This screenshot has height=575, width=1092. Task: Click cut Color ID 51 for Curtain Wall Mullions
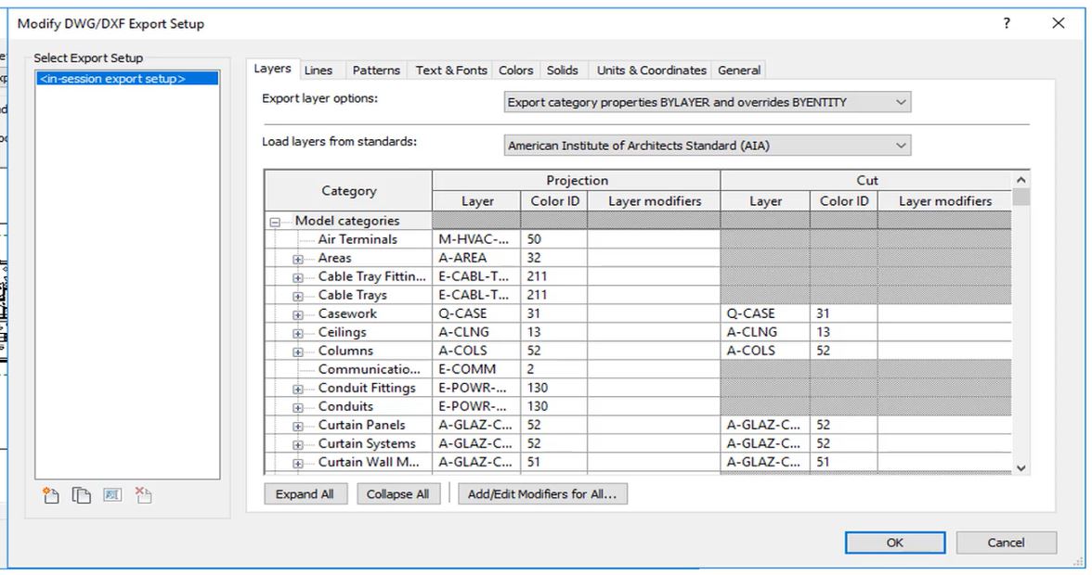tap(843, 462)
